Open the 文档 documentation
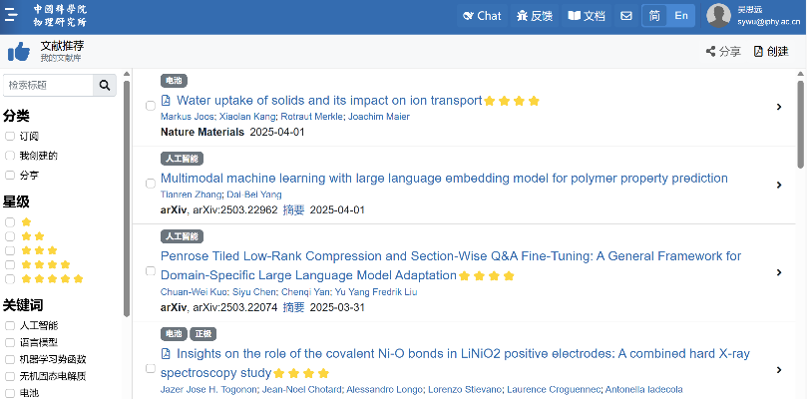 [x=587, y=16]
